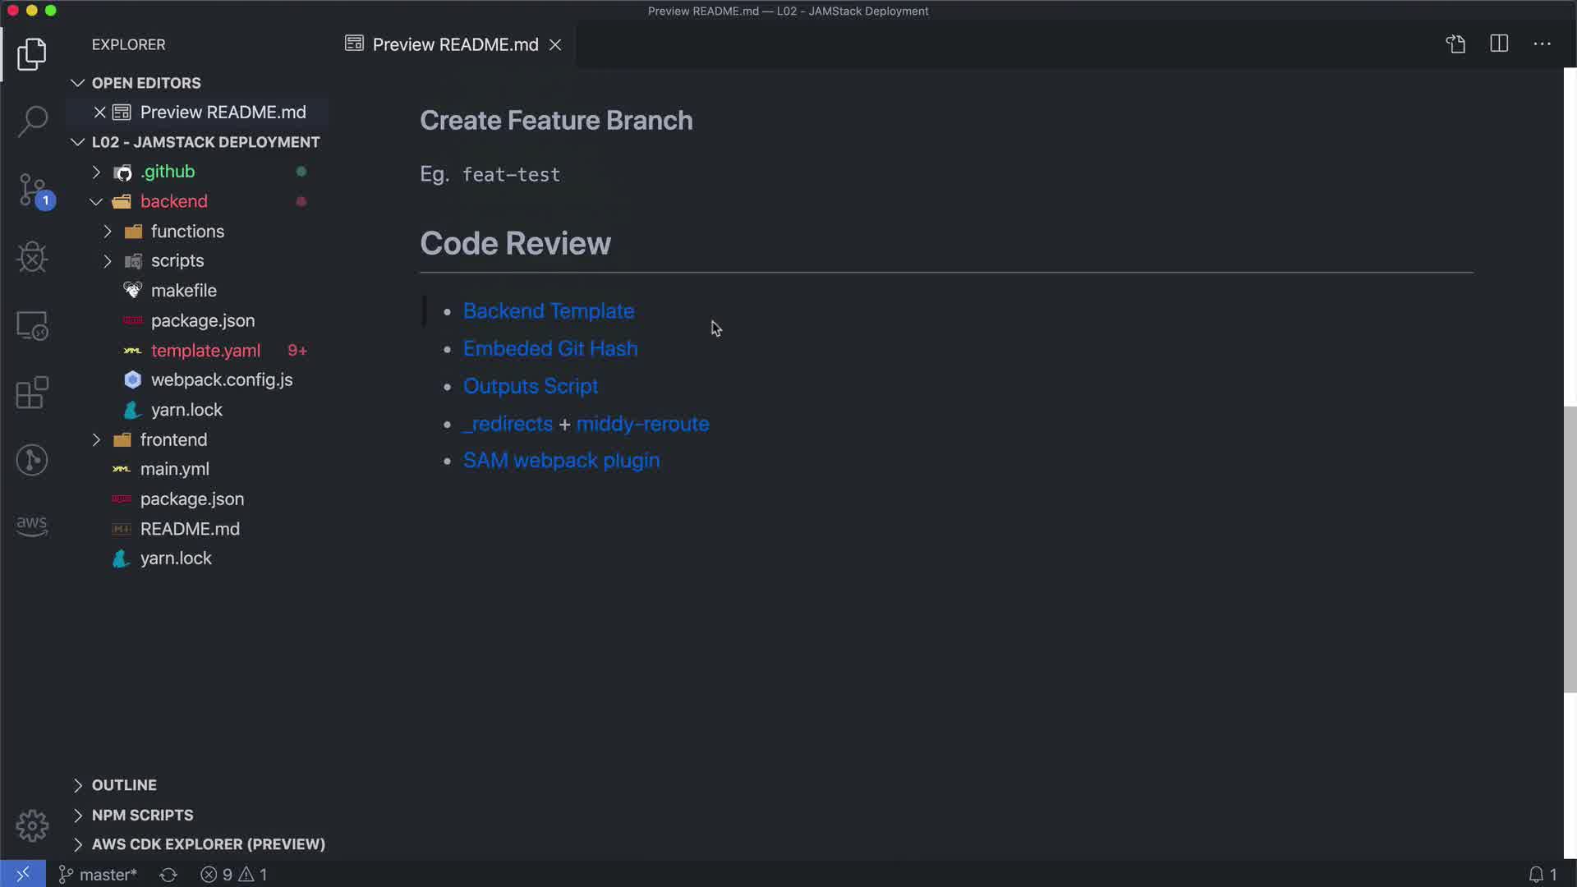Open Remote Explorer view
This screenshot has width=1577, height=887.
(32, 326)
